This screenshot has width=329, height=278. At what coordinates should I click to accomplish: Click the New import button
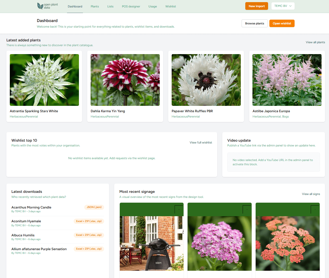tap(257, 6)
